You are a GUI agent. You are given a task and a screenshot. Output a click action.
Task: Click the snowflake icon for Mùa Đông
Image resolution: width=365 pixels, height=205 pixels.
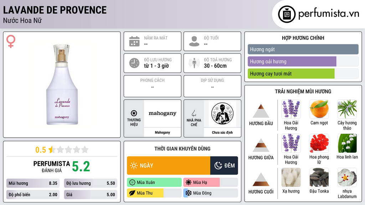click(189, 193)
